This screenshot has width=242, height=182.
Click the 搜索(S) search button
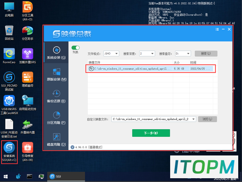coord(206,53)
